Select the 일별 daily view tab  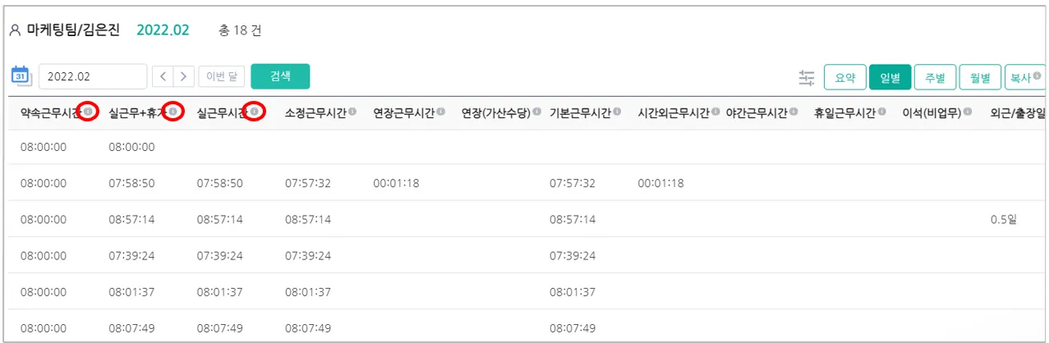tap(890, 77)
